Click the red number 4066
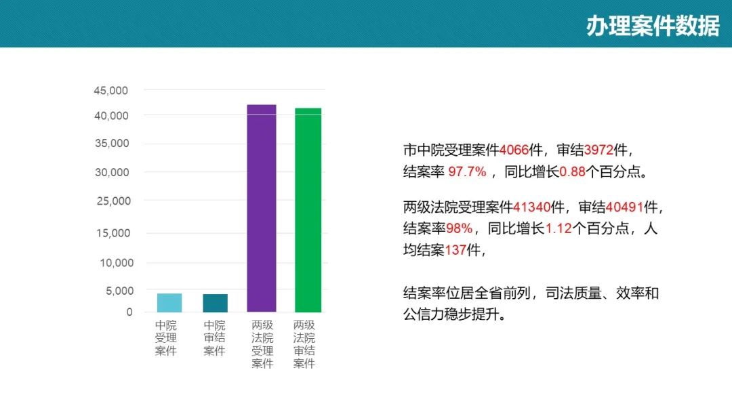 coord(514,150)
